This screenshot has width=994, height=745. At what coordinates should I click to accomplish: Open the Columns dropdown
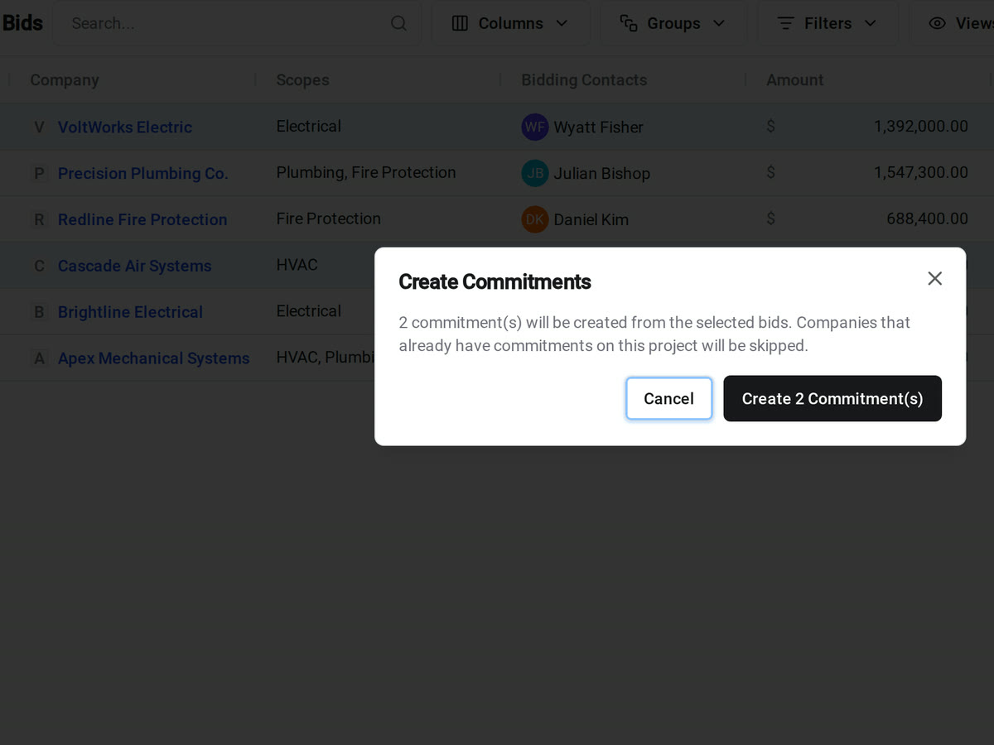(510, 23)
